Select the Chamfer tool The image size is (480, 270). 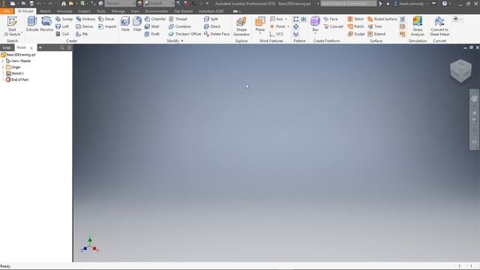pos(155,19)
